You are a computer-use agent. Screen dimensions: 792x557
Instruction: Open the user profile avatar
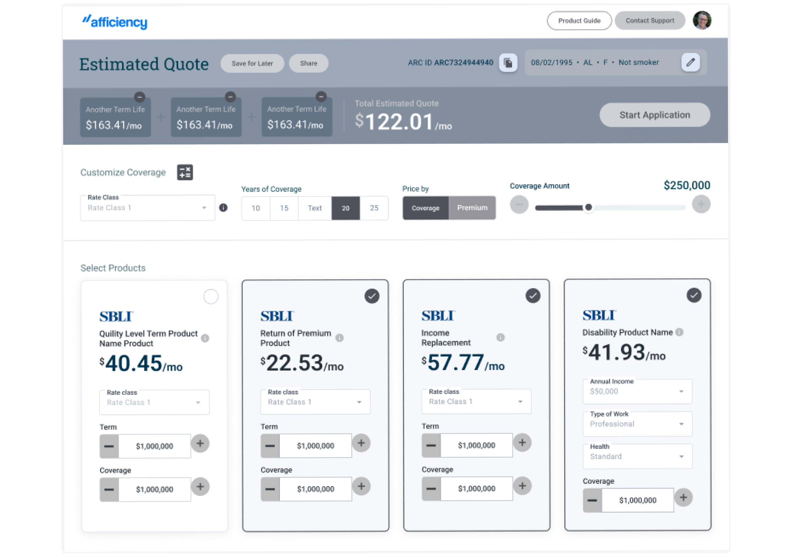point(702,20)
